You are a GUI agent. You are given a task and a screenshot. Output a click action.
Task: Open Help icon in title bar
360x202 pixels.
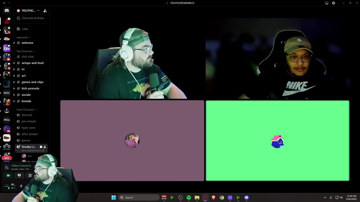(334, 3)
